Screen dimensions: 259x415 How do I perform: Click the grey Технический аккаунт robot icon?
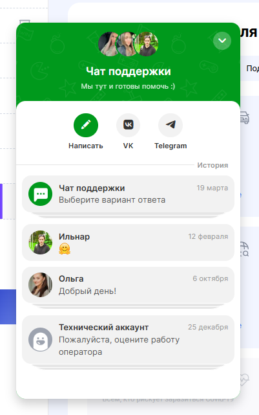tap(41, 339)
